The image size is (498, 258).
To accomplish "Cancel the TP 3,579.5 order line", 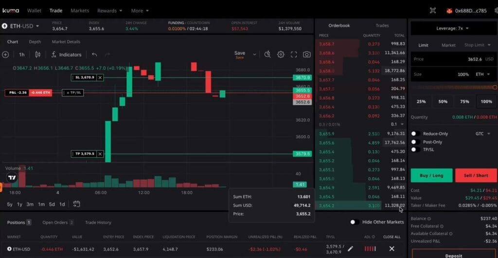I will (100, 154).
